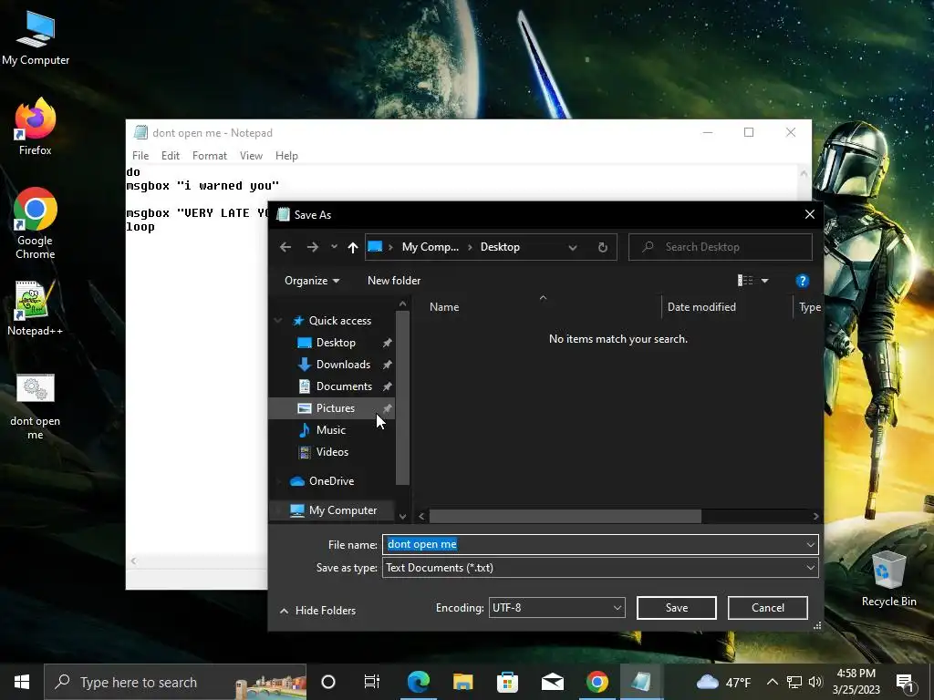Show hidden system tray icons
This screenshot has width=934, height=700.
point(772,682)
